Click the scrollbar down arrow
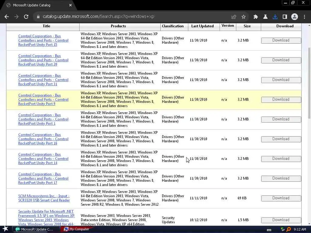This screenshot has width=311, height=233. pos(309,224)
